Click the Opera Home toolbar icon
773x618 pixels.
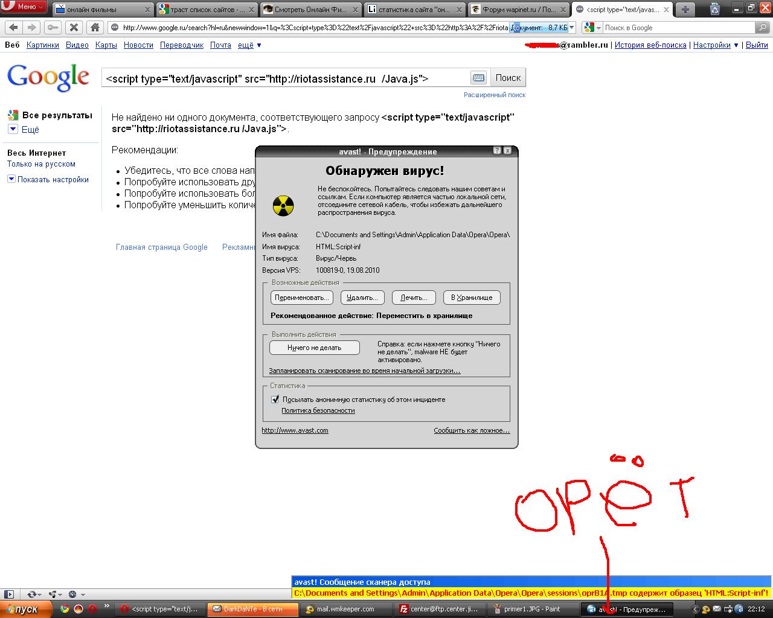click(x=95, y=27)
